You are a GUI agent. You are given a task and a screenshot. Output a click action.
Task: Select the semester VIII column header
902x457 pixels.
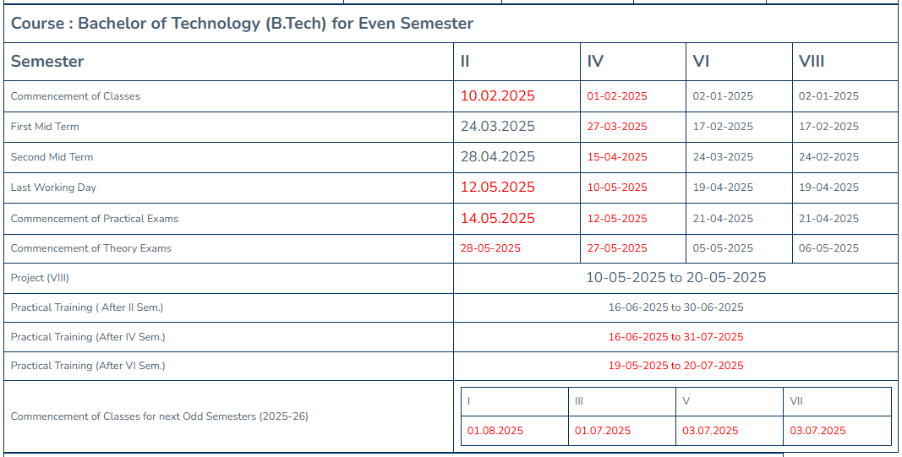(x=811, y=62)
